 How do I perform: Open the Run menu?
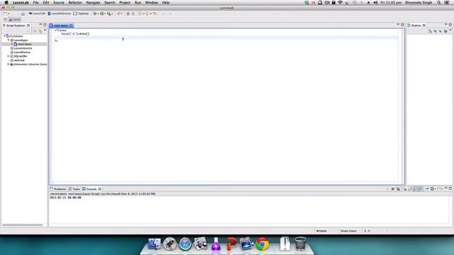click(138, 3)
